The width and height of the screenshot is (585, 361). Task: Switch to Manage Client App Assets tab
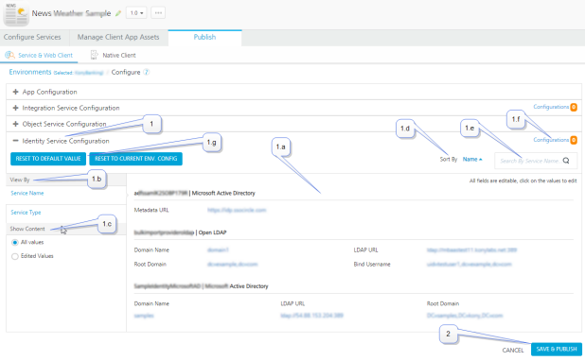click(118, 37)
